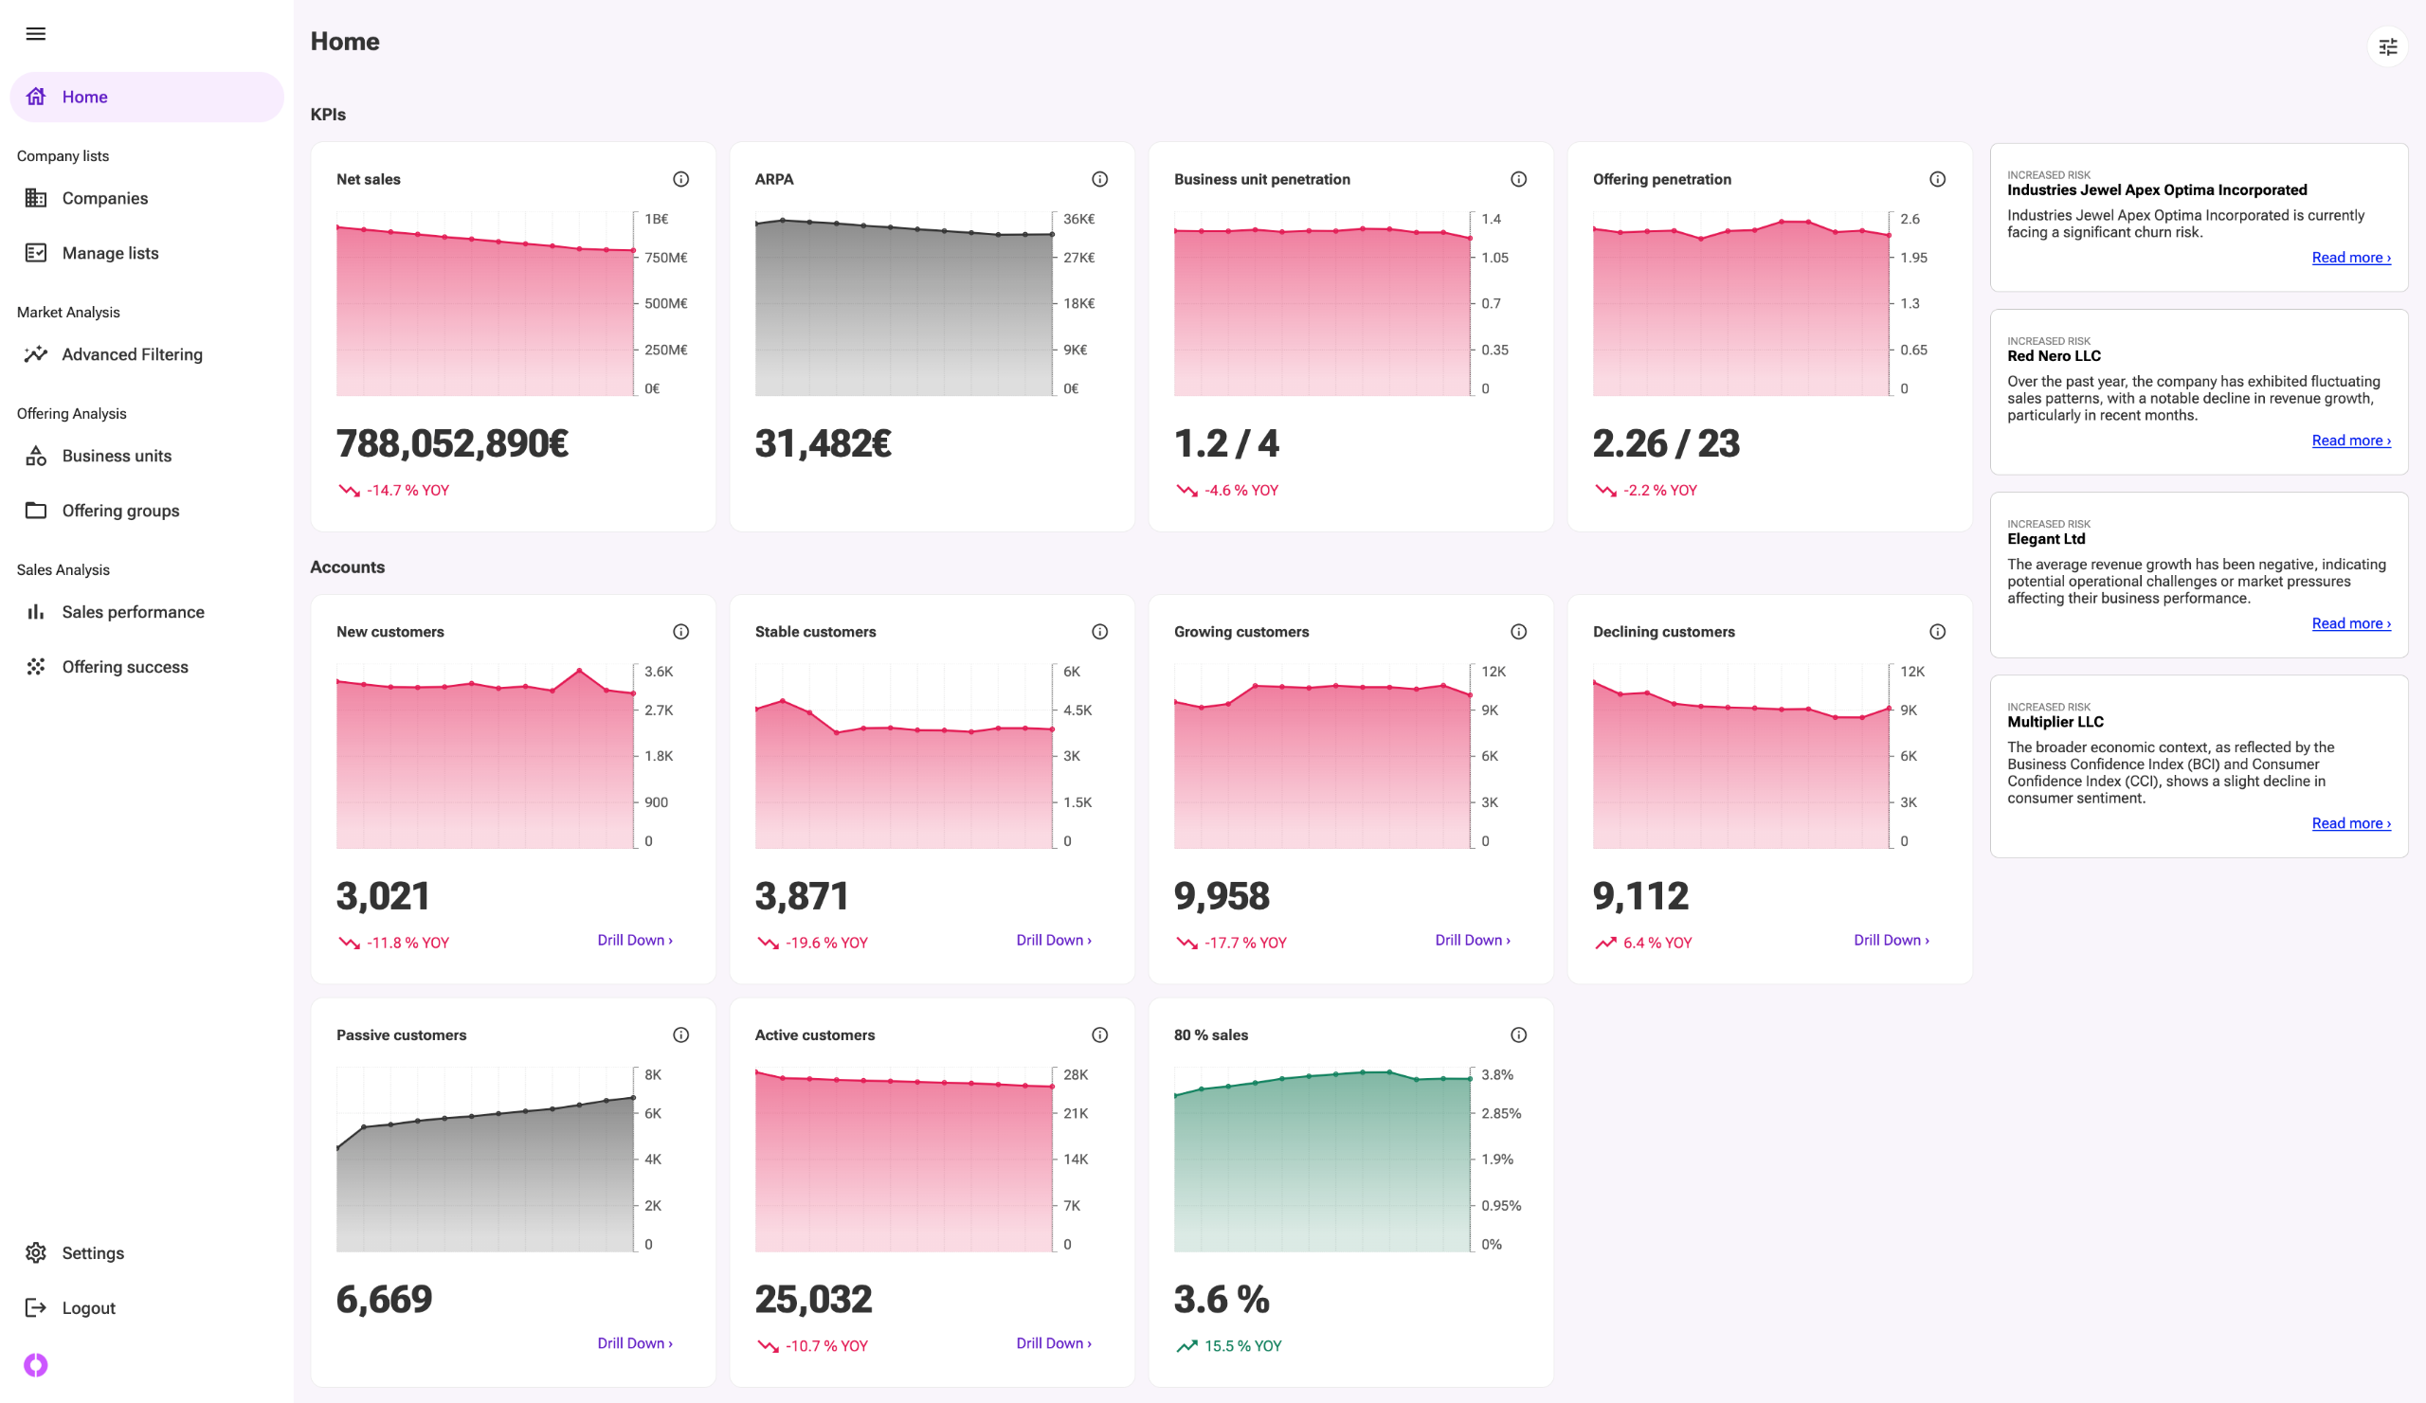Select Advanced Filtering in sidebar
The image size is (2426, 1403).
[132, 354]
